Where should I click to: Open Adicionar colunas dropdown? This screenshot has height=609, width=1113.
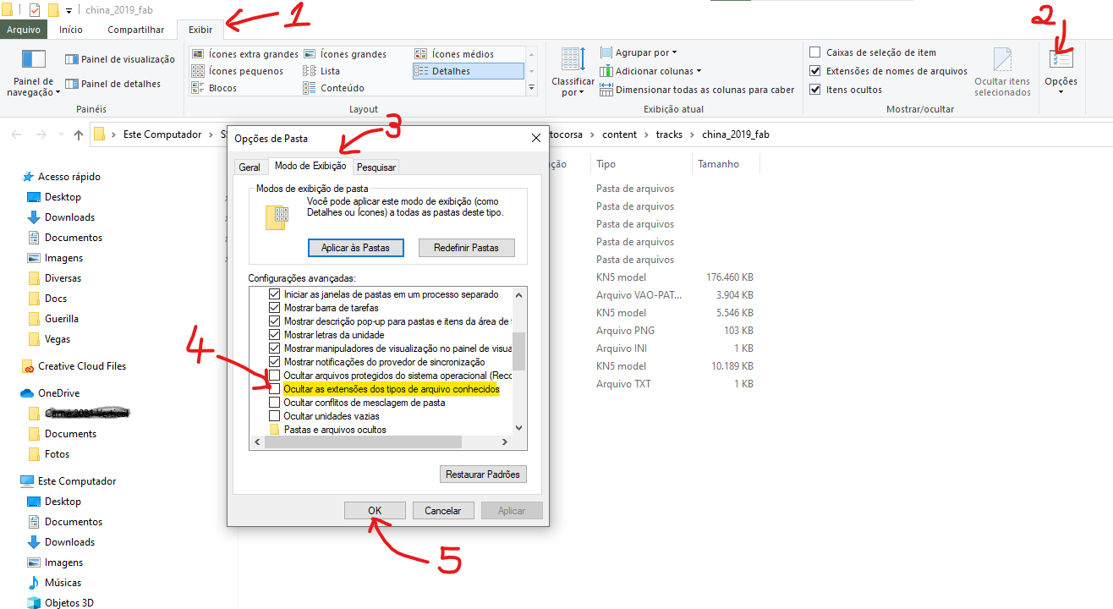tap(650, 71)
